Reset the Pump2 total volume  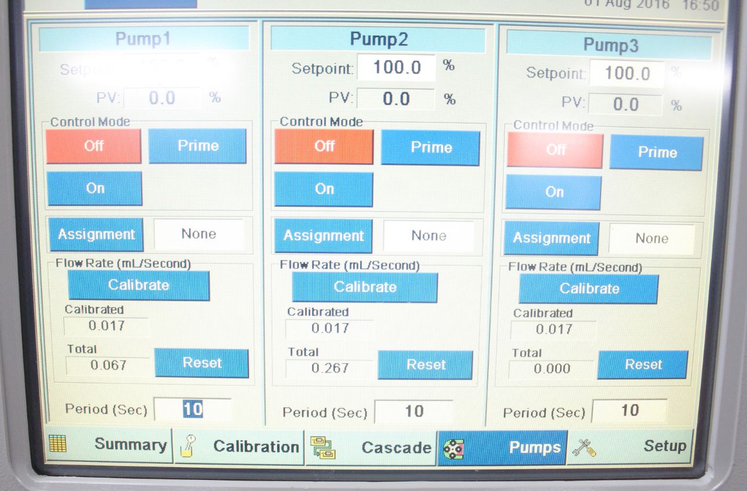(425, 365)
